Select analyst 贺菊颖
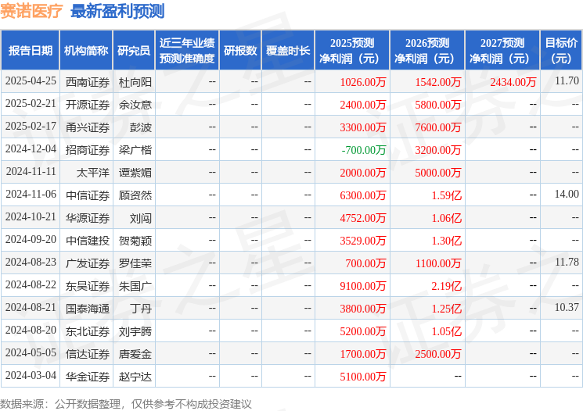The width and height of the screenshot is (583, 411). click(x=135, y=241)
